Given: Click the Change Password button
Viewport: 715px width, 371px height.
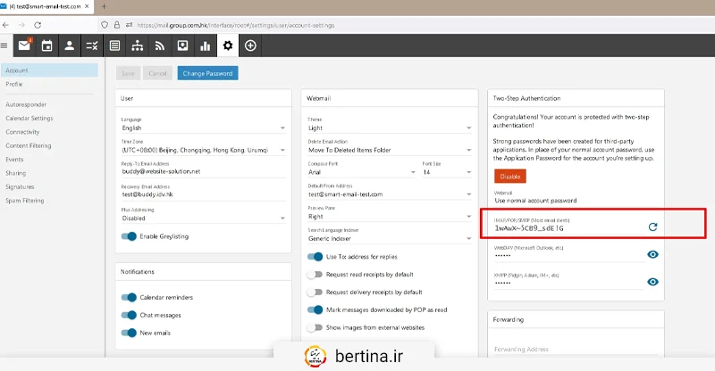Looking at the screenshot, I should 207,73.
